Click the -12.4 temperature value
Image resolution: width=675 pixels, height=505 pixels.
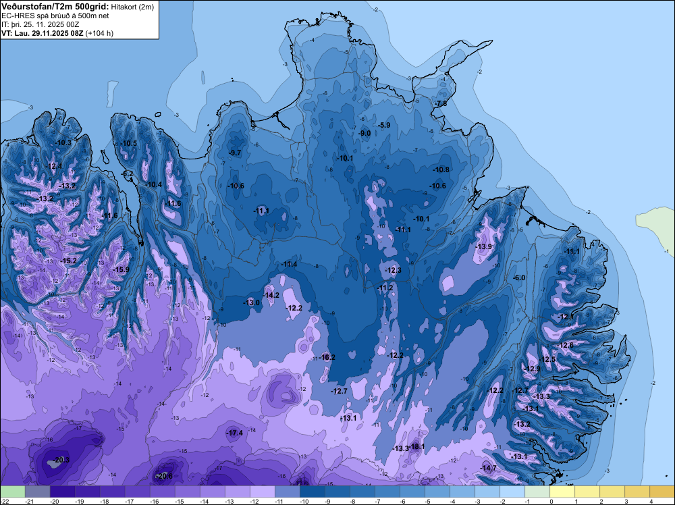(x=53, y=166)
